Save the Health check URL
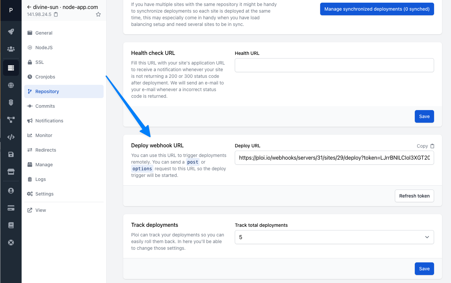This screenshot has width=451, height=283. tap(424, 116)
